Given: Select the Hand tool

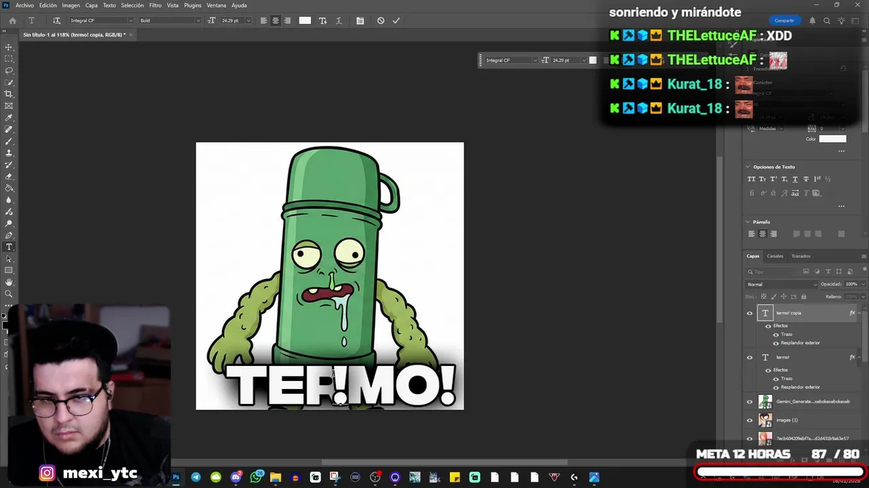Looking at the screenshot, I should (9, 282).
